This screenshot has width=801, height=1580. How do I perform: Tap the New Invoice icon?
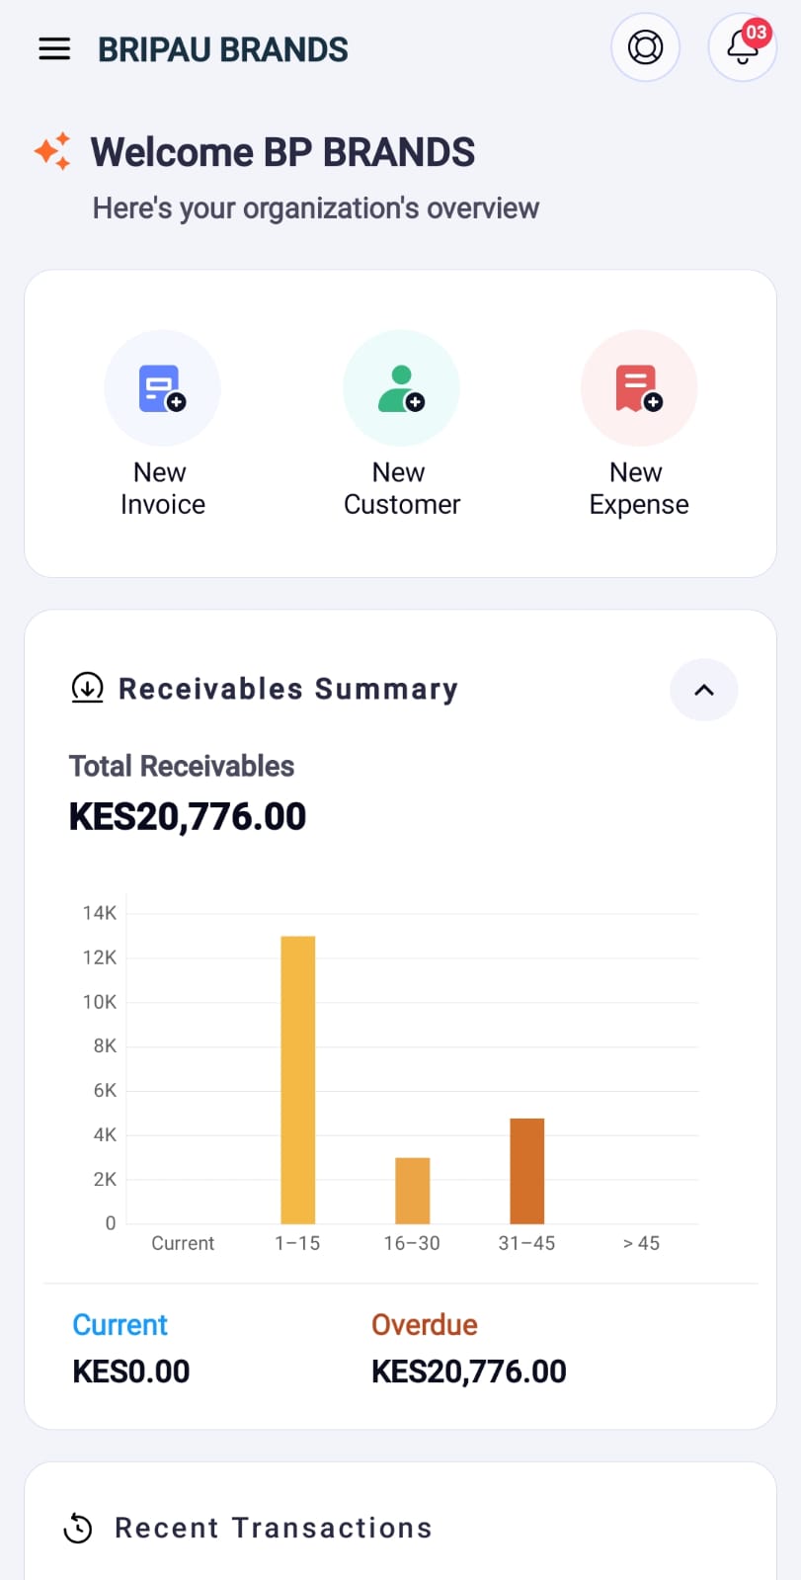pyautogui.click(x=162, y=388)
